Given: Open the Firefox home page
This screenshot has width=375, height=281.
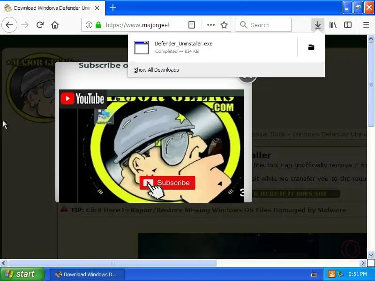Looking at the screenshot, I should click(55, 25).
